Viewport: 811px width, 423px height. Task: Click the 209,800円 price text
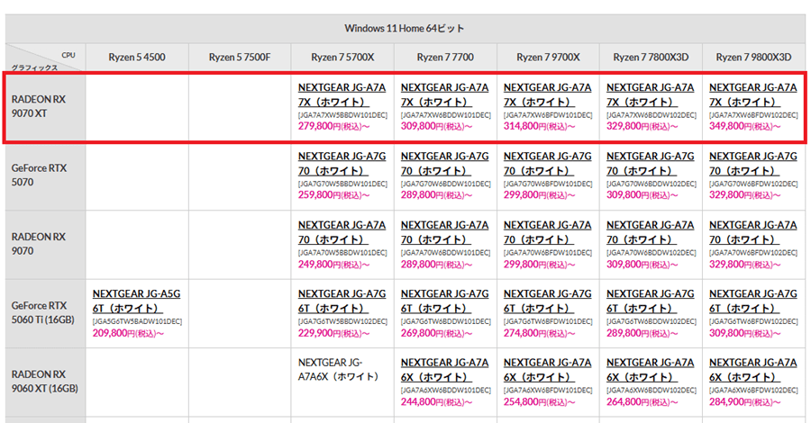coord(128,333)
